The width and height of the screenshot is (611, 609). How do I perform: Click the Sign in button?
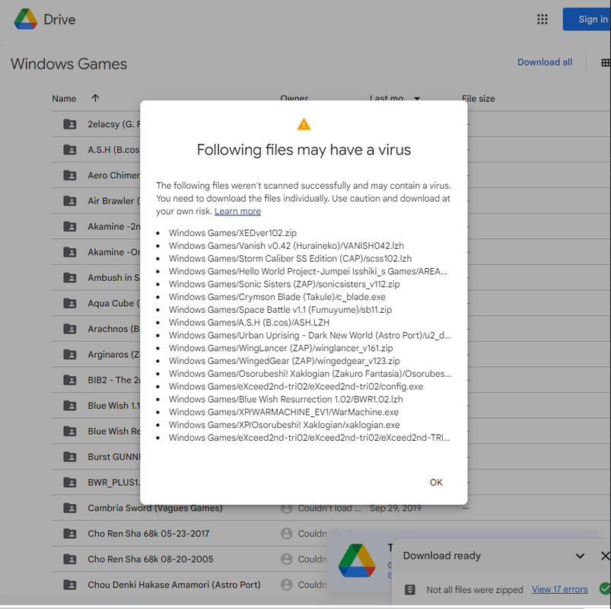pos(587,19)
